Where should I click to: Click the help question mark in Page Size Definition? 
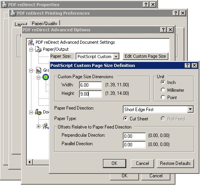tap(187, 65)
